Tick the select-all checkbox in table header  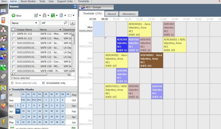click(x=13, y=29)
